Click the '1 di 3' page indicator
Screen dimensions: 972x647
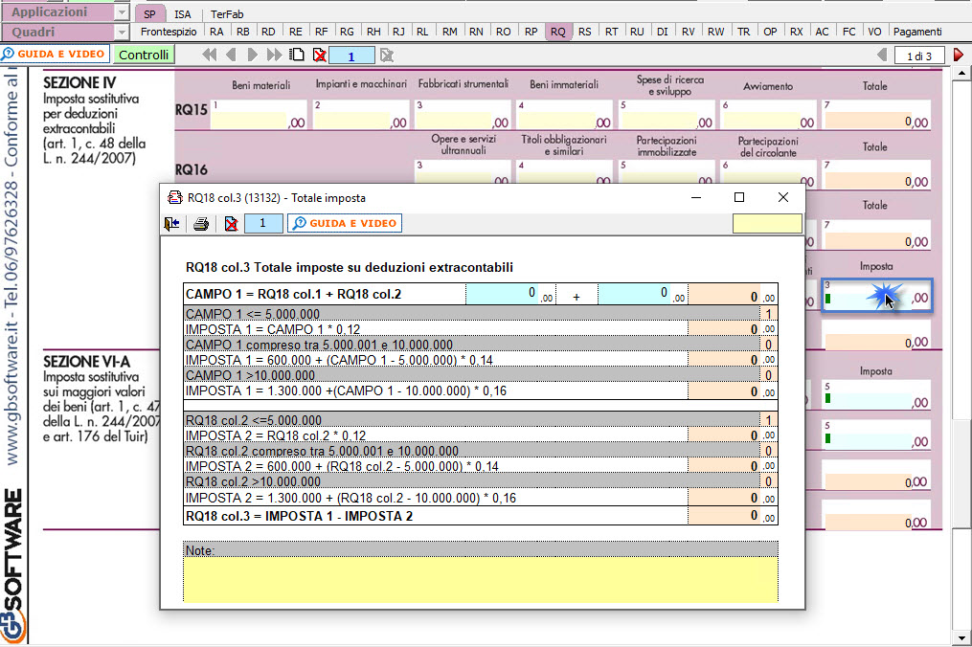coord(919,56)
